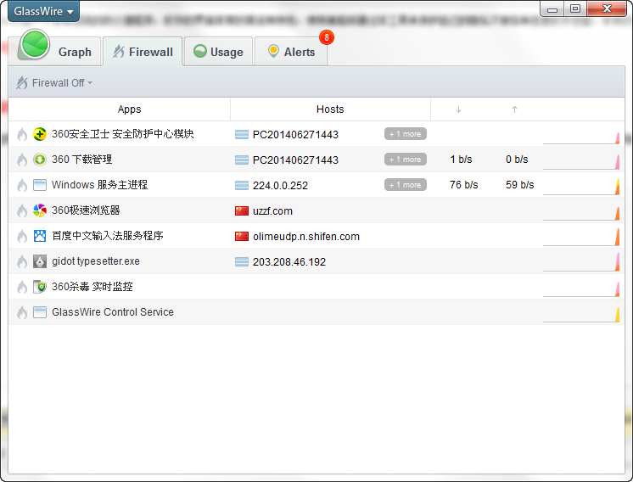The image size is (633, 482).
Task: Select the app name 360 下载管理
Action: pos(82,160)
